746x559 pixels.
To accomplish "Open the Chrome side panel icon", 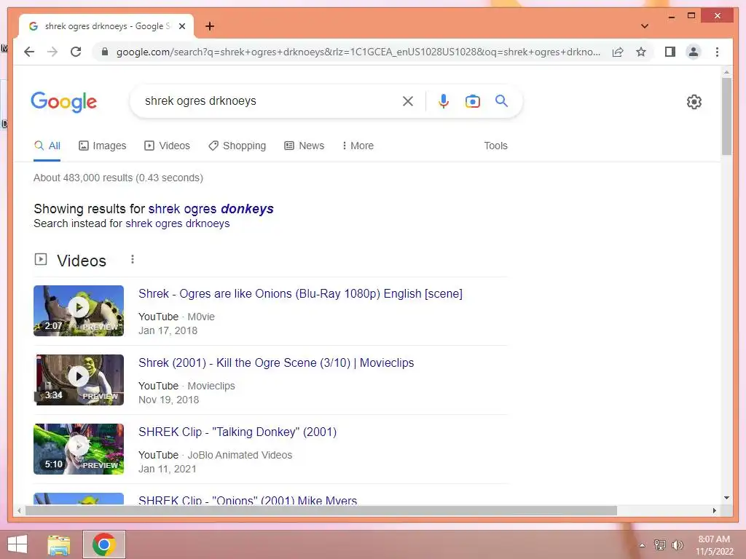I will [x=670, y=52].
